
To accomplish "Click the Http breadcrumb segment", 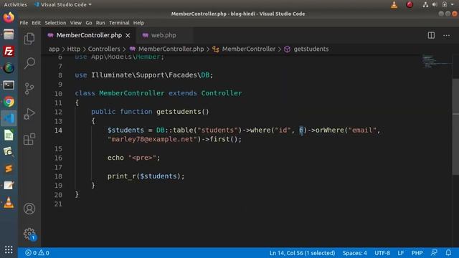I will [74, 49].
